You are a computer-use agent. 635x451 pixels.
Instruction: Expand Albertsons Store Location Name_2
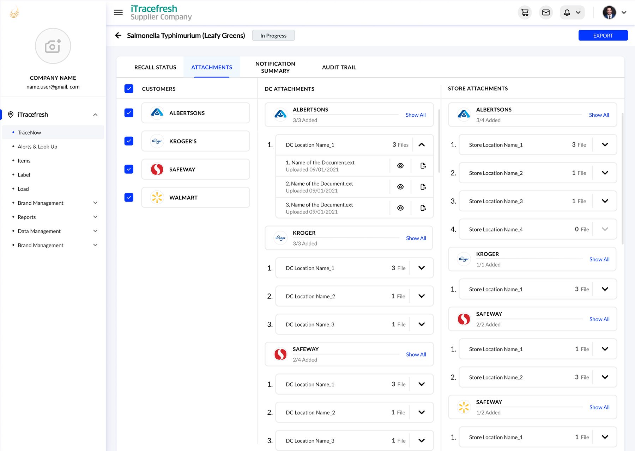(x=605, y=173)
